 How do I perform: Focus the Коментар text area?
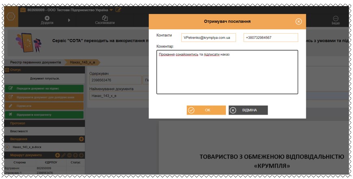click(227, 72)
